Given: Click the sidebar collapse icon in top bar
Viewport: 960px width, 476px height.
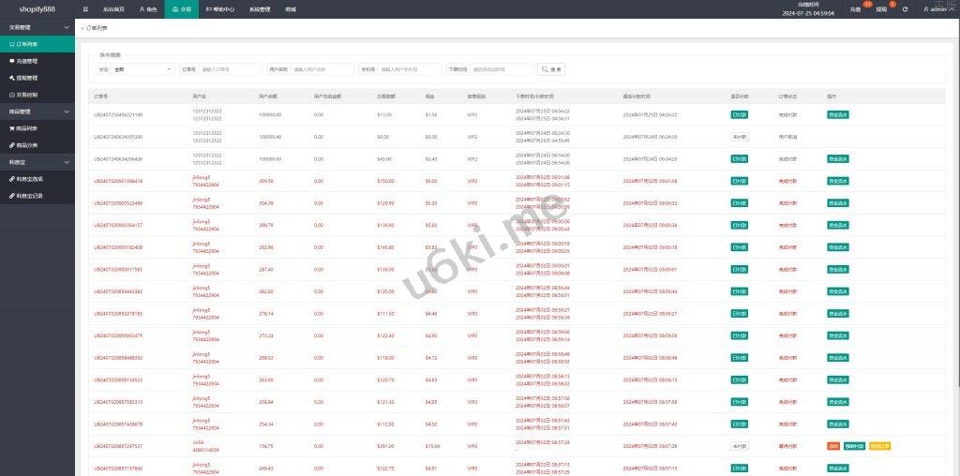Looking at the screenshot, I should (85, 8).
